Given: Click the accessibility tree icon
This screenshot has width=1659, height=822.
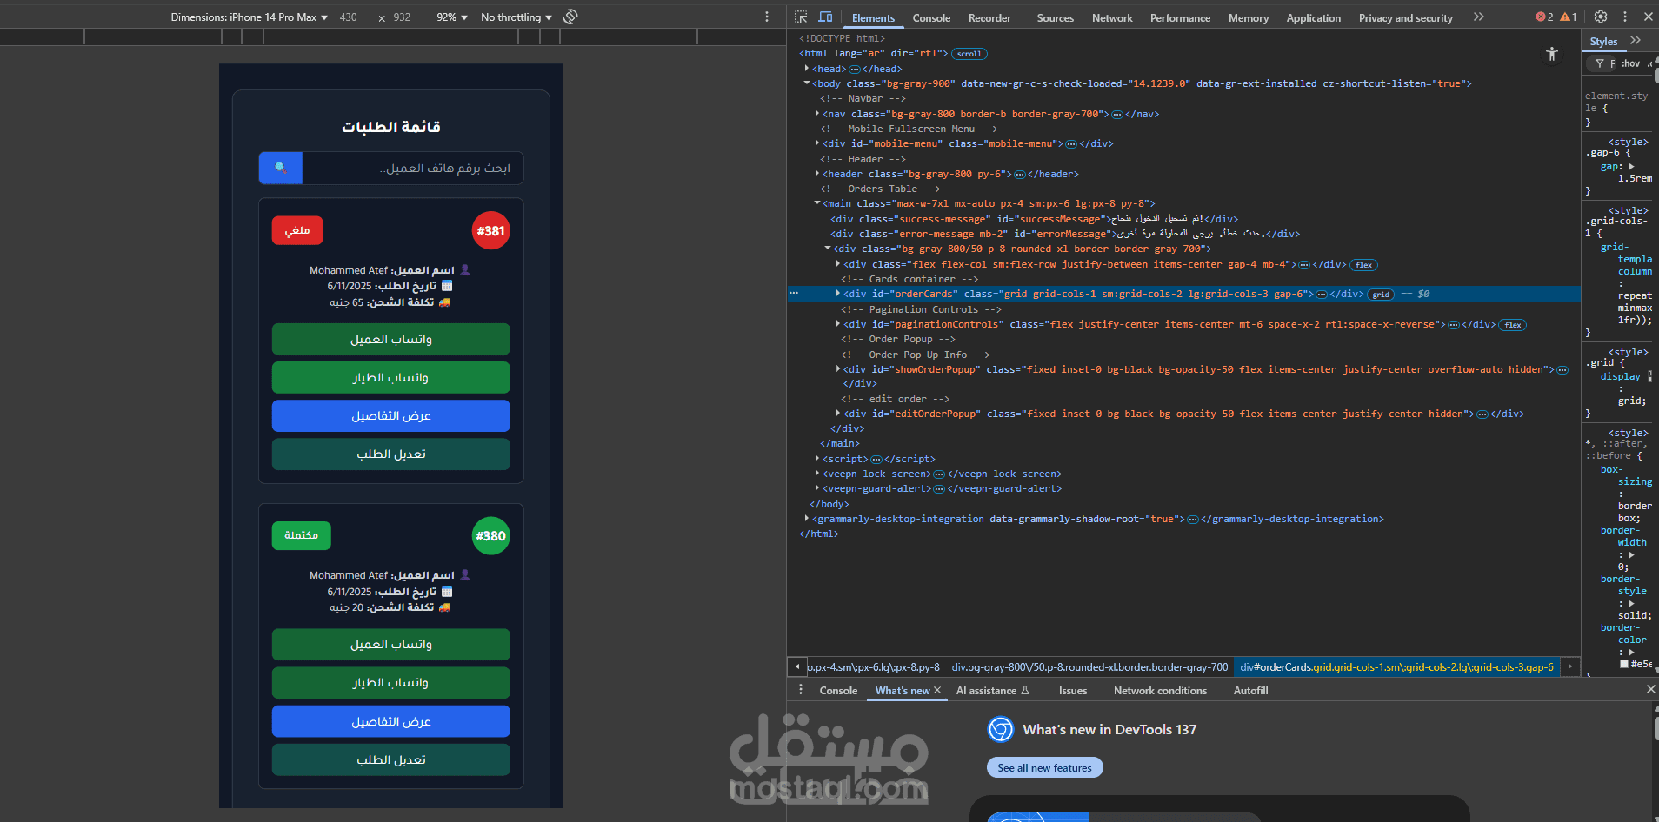Looking at the screenshot, I should (1552, 55).
